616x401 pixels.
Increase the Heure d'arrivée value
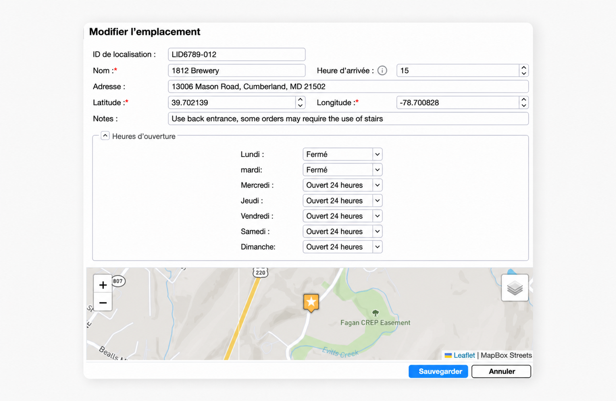point(524,67)
